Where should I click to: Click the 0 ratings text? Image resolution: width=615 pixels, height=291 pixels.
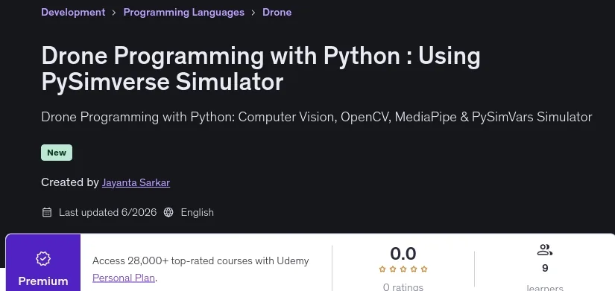[403, 287]
